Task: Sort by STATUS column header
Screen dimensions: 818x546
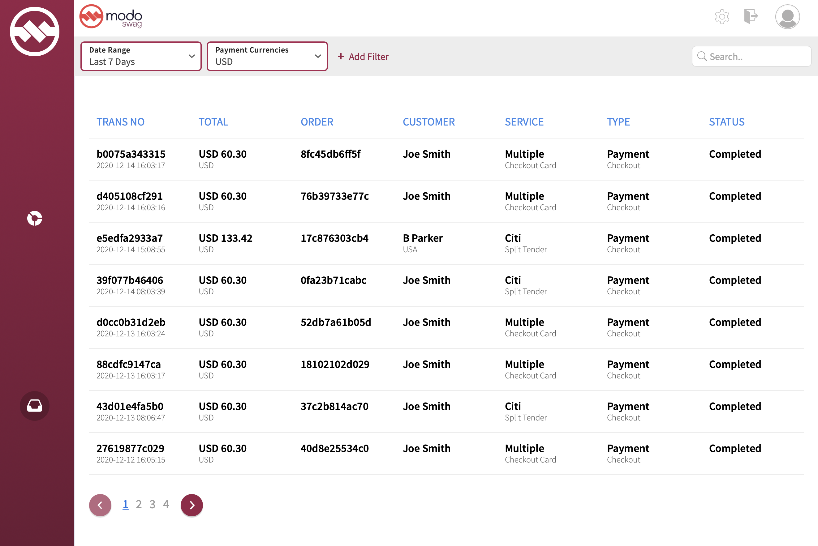Action: pos(726,122)
